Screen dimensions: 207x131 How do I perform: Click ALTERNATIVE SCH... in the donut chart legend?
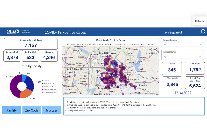coord(50,93)
